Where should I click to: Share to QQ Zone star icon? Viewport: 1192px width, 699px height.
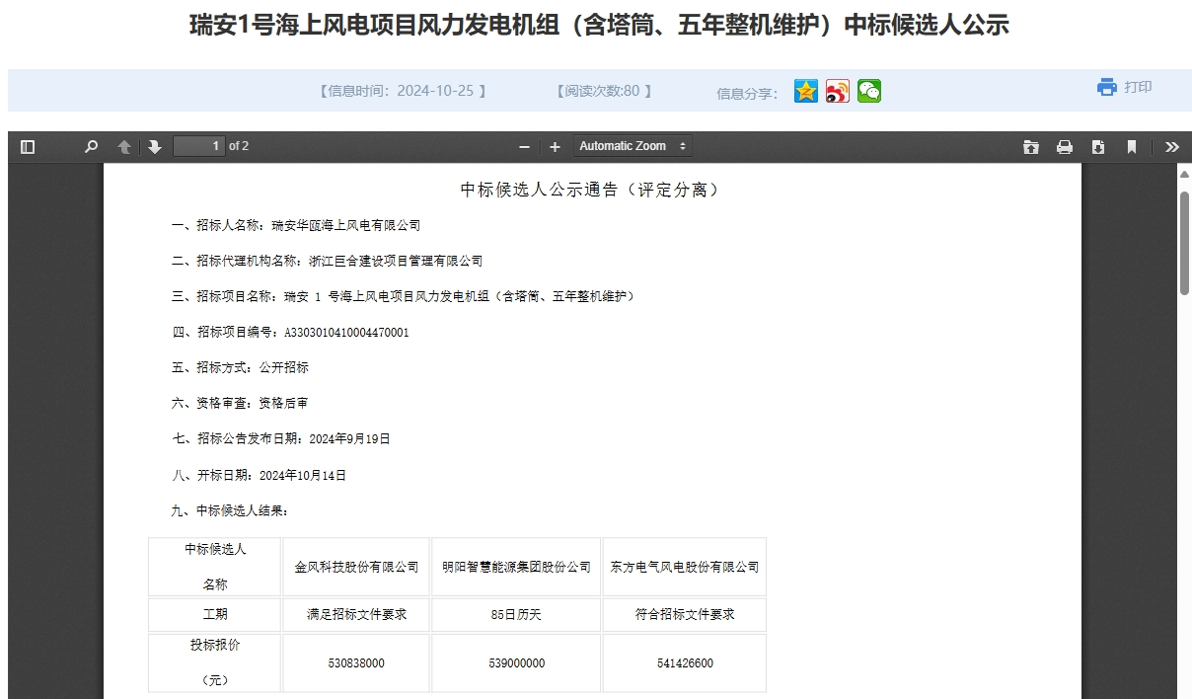coord(806,91)
